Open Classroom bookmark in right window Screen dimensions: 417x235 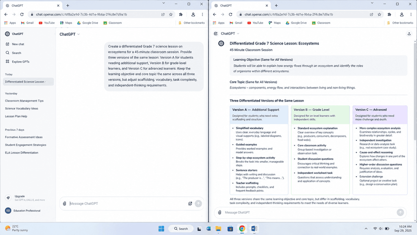coord(321,23)
